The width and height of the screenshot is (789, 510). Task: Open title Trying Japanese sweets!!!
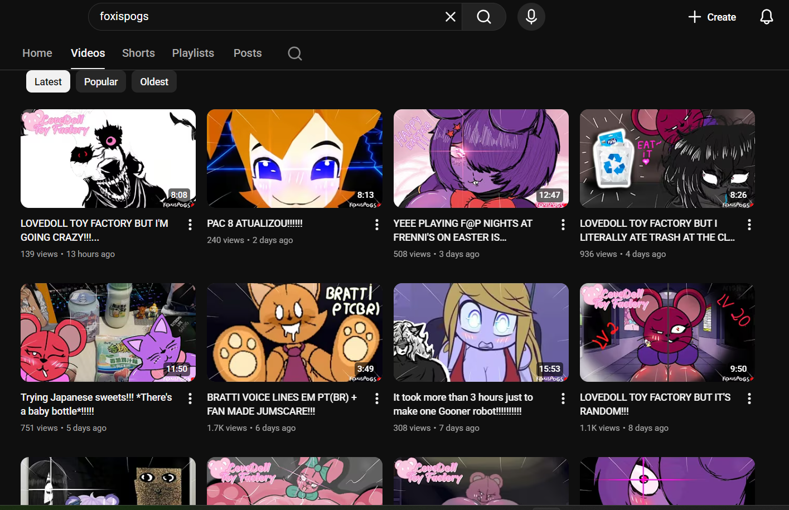(96, 404)
